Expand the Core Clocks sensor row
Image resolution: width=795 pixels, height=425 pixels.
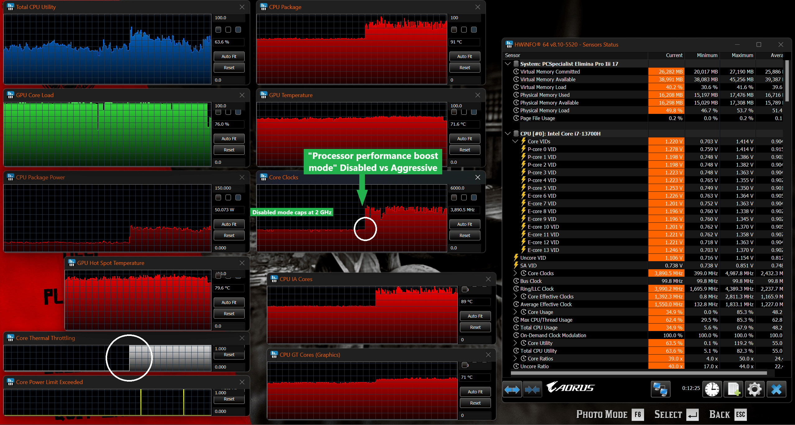click(x=516, y=273)
